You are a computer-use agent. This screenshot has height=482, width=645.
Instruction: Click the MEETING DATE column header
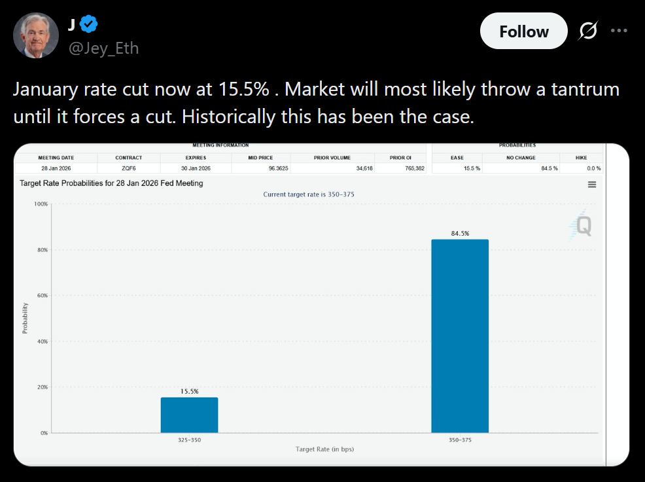click(56, 158)
